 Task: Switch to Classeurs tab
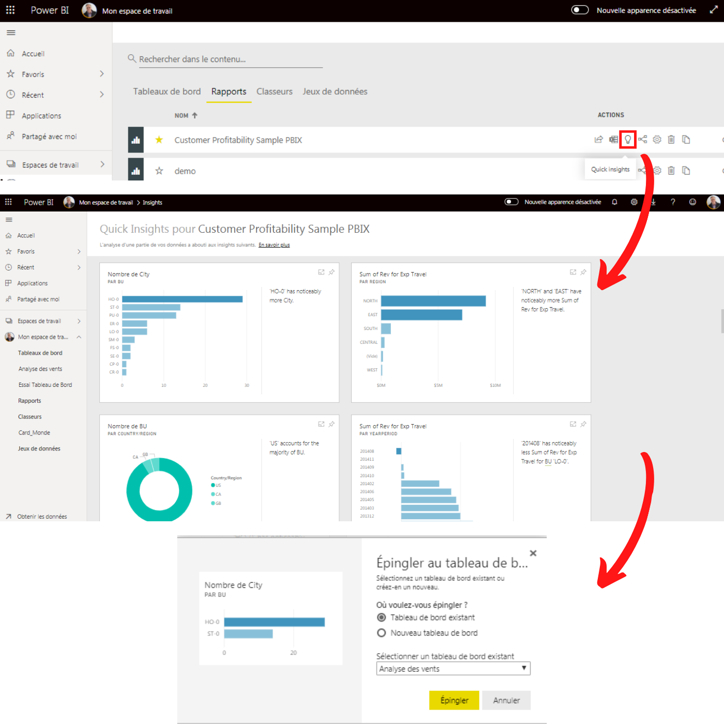(275, 92)
